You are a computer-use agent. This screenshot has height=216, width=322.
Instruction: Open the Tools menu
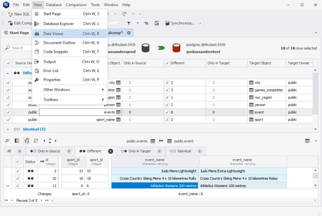pos(95,5)
